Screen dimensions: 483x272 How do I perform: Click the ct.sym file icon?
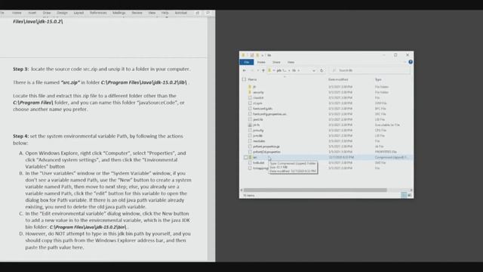point(250,103)
